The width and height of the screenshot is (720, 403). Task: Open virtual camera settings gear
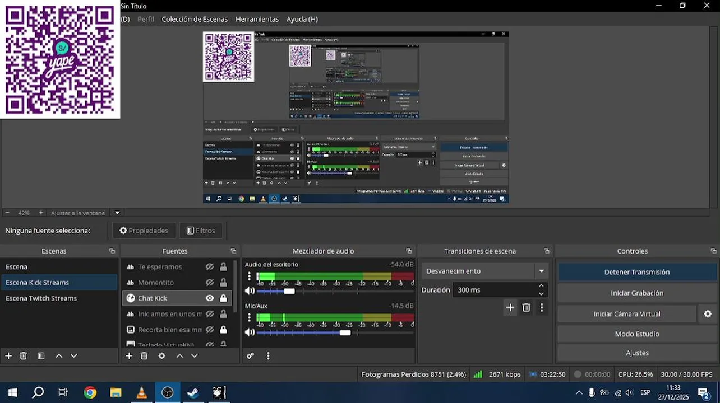pos(708,314)
